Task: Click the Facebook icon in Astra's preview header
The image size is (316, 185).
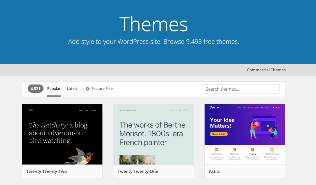Action: 274,108
